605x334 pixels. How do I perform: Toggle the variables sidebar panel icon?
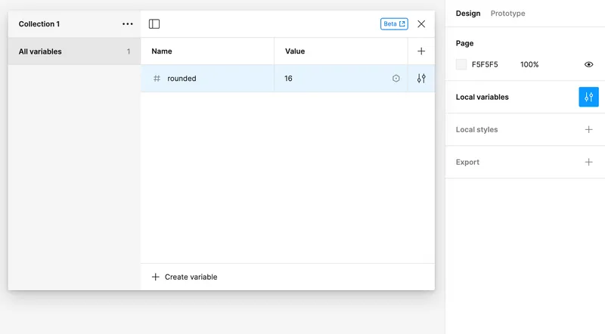pyautogui.click(x=154, y=24)
